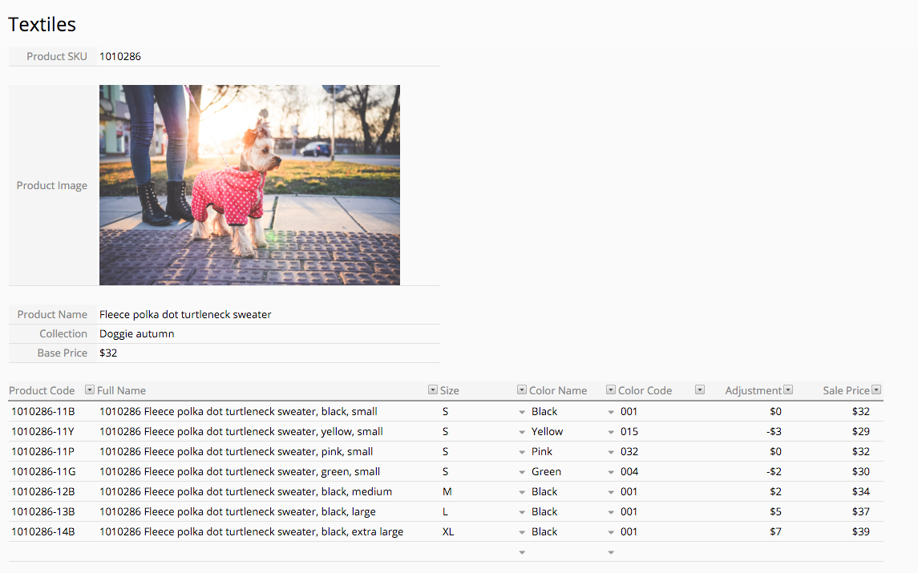This screenshot has width=918, height=573.
Task: Select product code cell 1010286-11P
Action: pos(42,451)
